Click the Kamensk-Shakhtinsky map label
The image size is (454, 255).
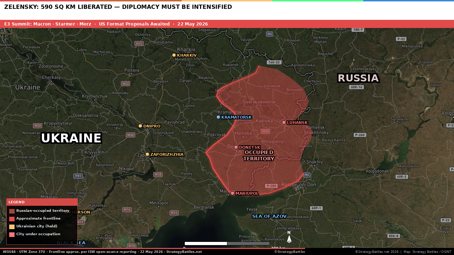[317, 130]
